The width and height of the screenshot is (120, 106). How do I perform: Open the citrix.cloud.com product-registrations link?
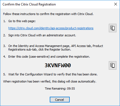(51, 28)
